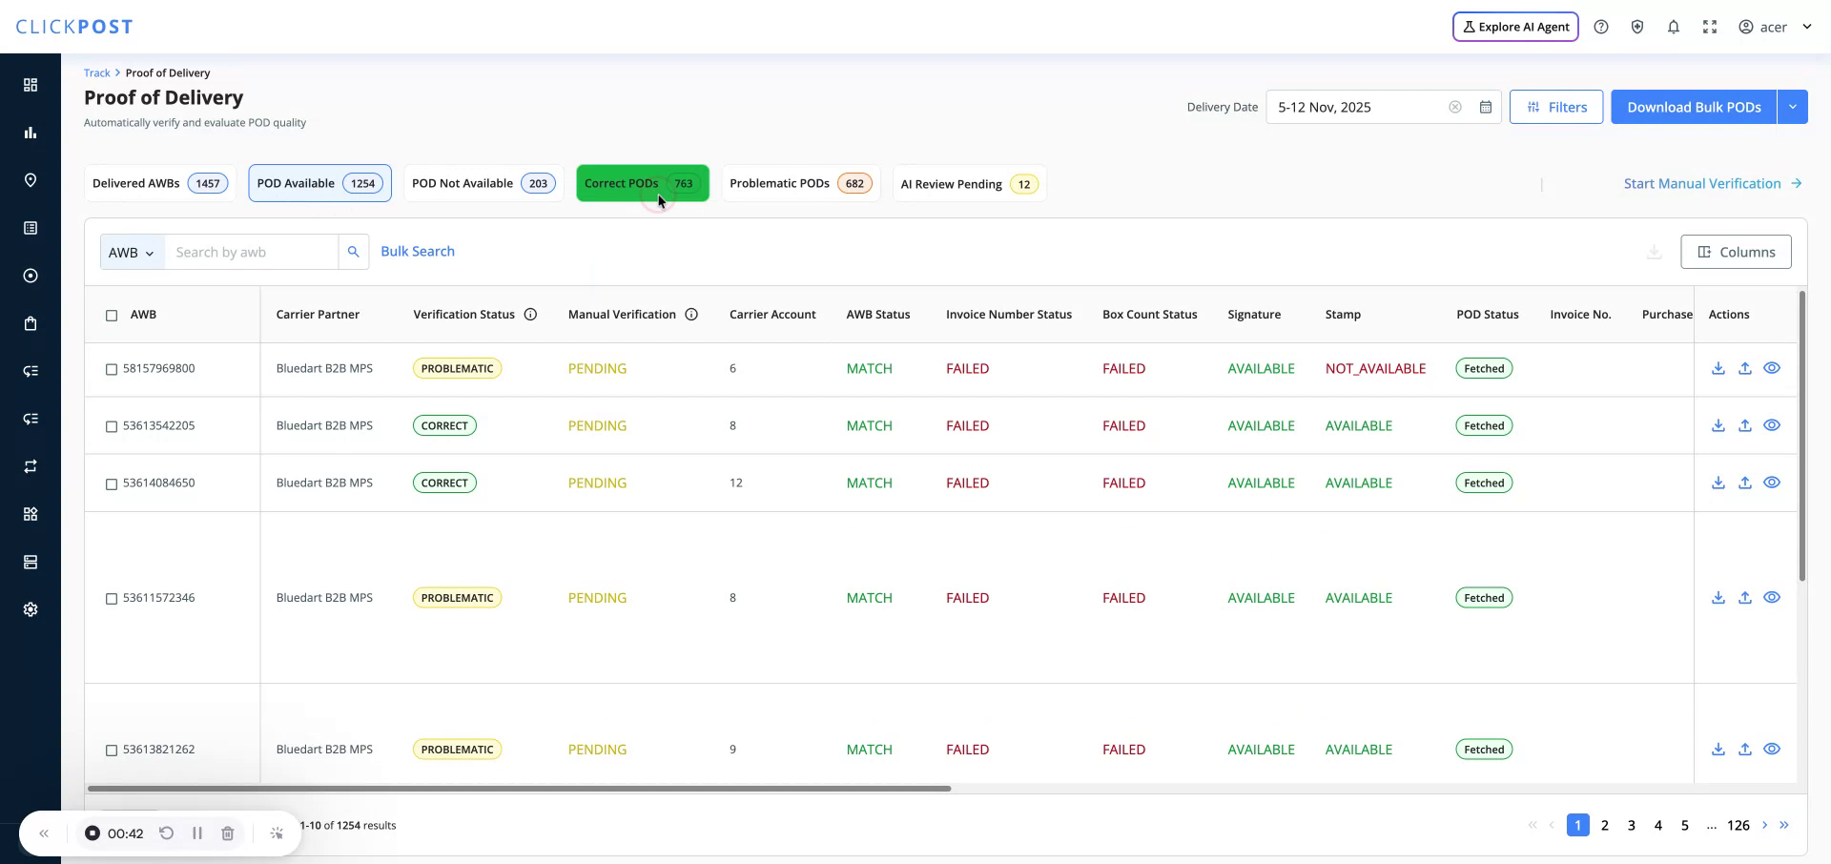This screenshot has width=1831, height=864.
Task: Click the Orders bag icon in sidebar
Action: pos(31,323)
